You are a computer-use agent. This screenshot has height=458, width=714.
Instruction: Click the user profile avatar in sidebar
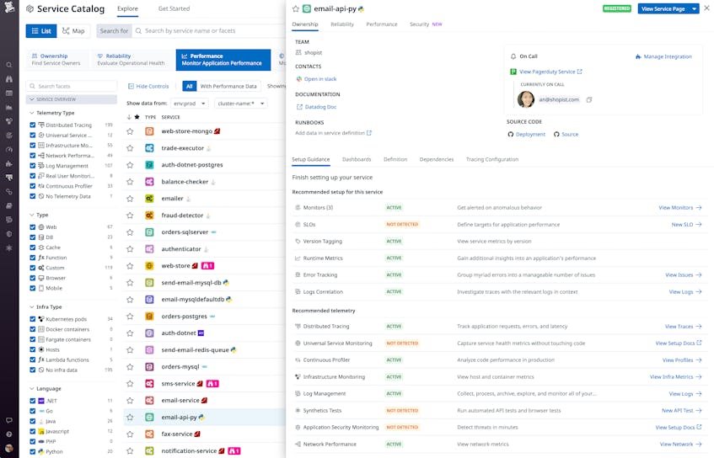[x=9, y=449]
